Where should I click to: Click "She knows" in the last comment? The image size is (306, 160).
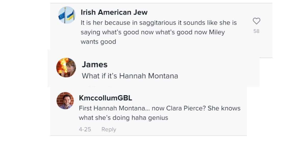click(224, 108)
